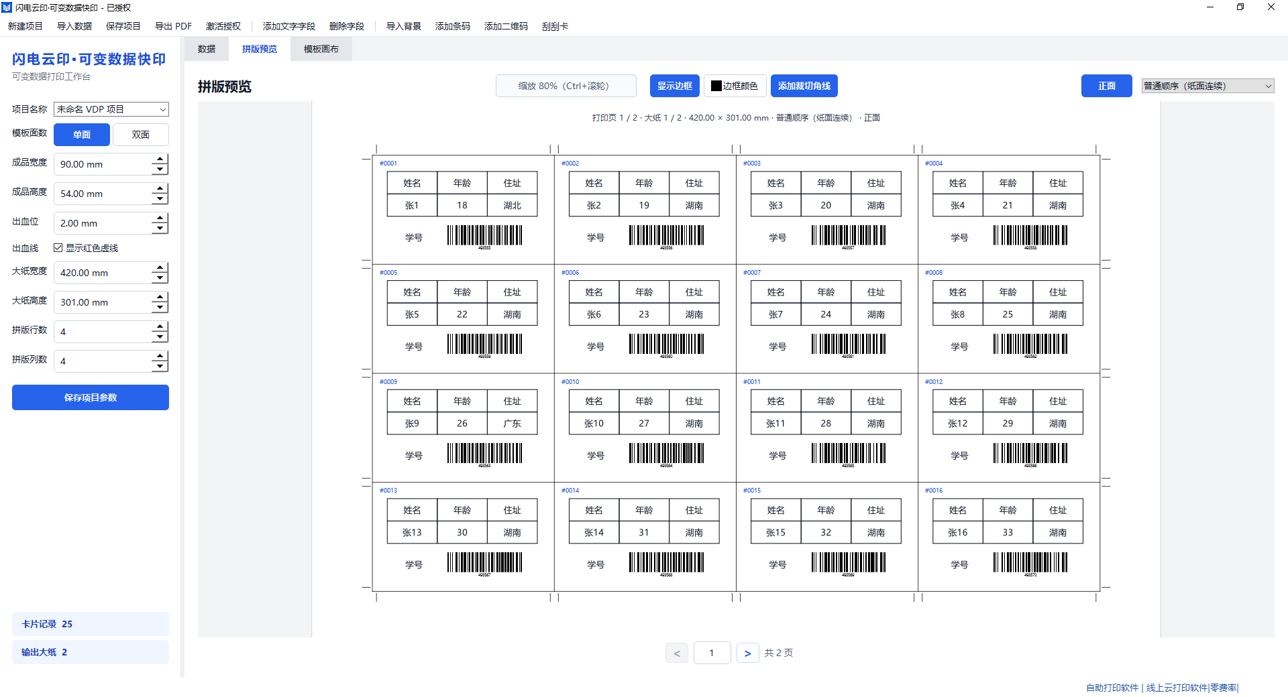Click the 张4 name cell
This screenshot has height=697, width=1288.
(958, 205)
